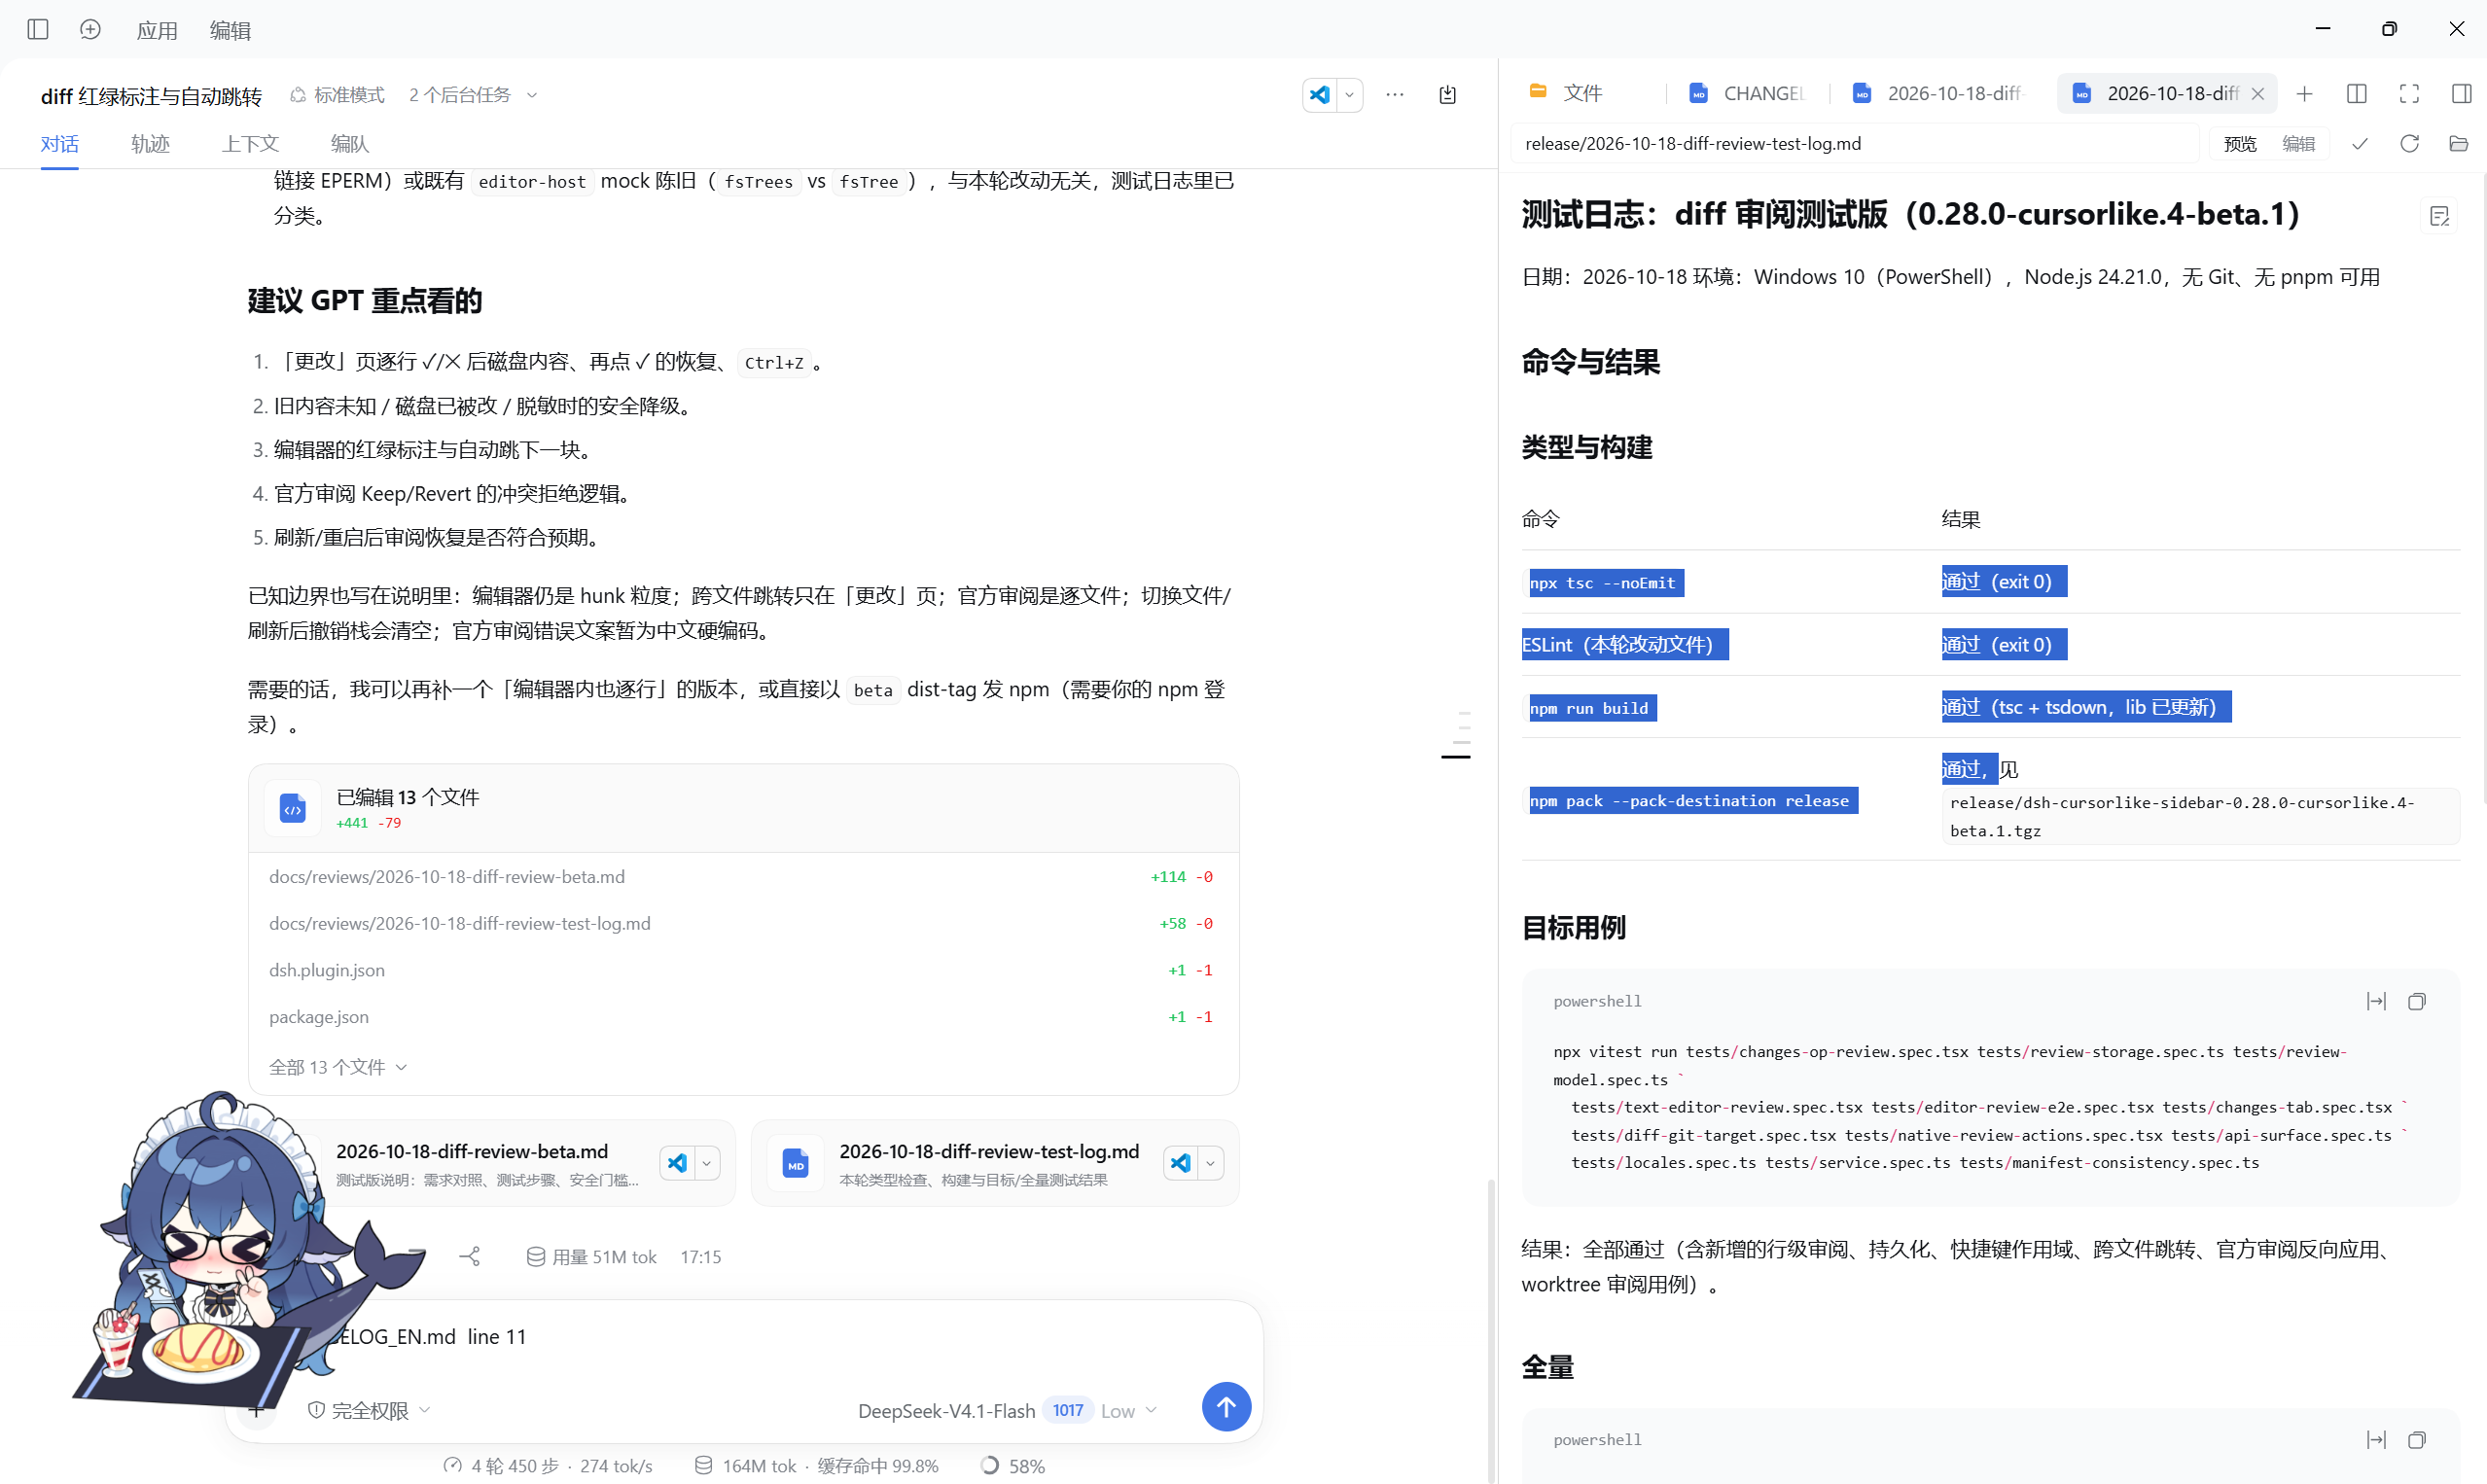
Task: Add a new tab in file panel
Action: point(2304,94)
